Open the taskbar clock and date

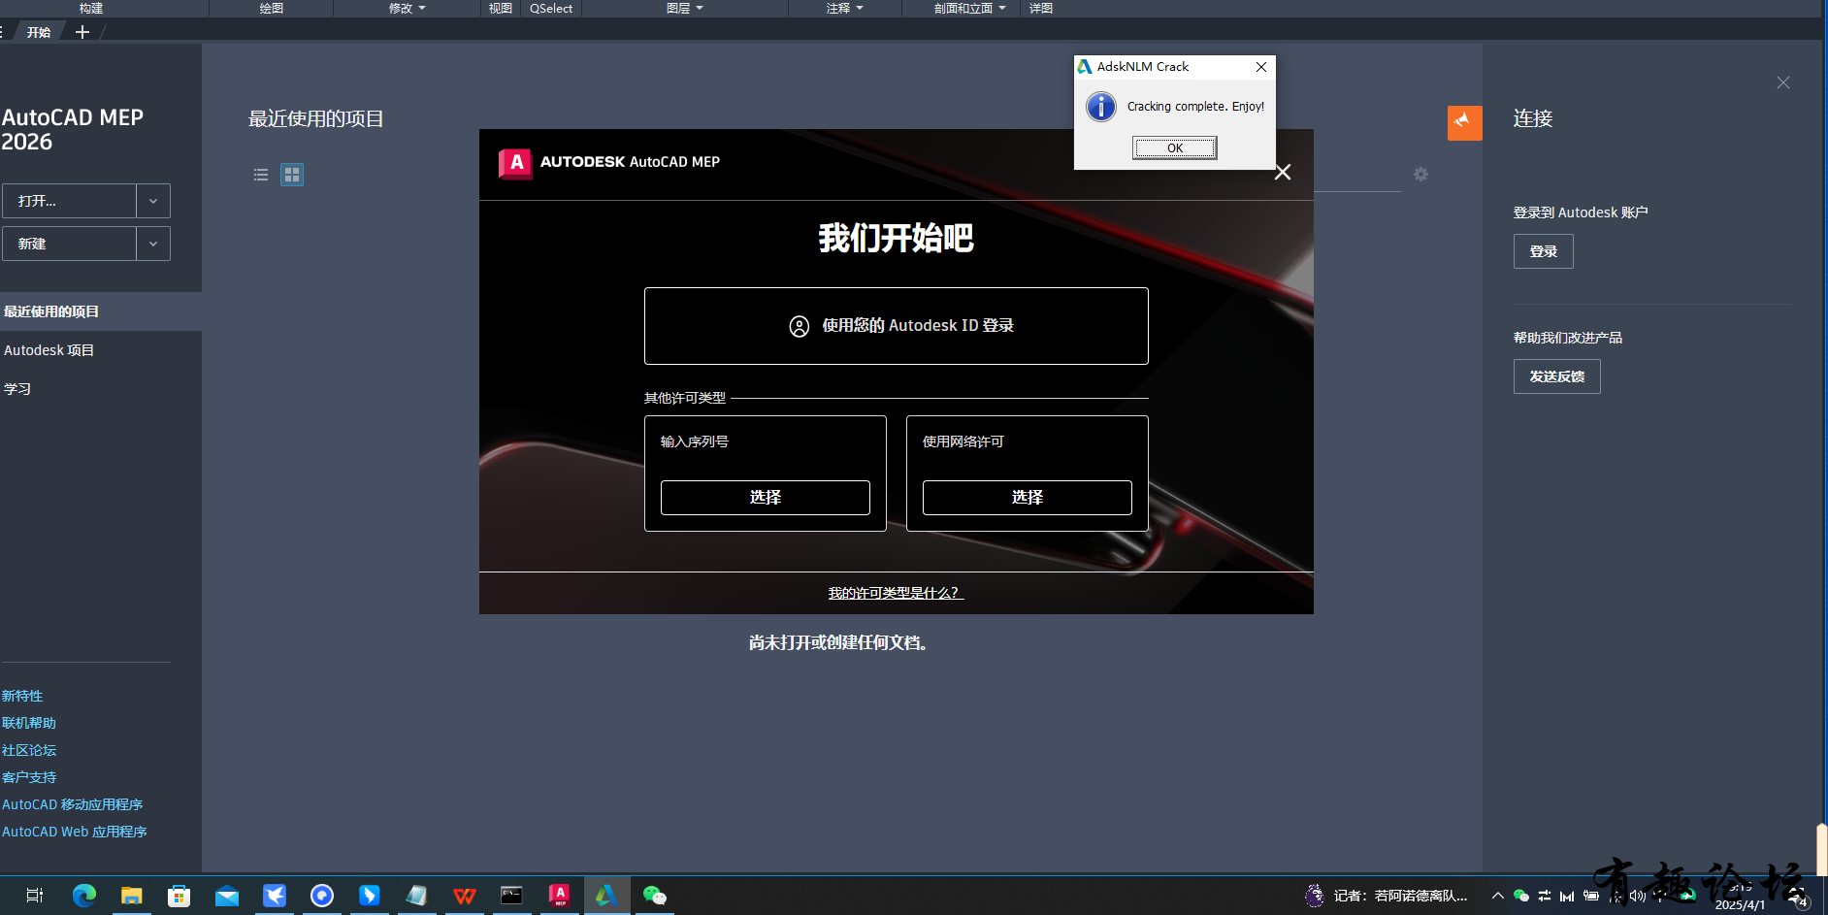pos(1740,896)
